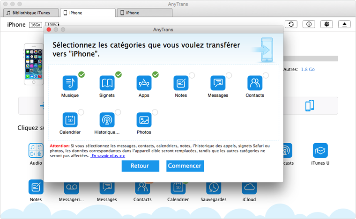Select the Signets category icon

pos(107,83)
